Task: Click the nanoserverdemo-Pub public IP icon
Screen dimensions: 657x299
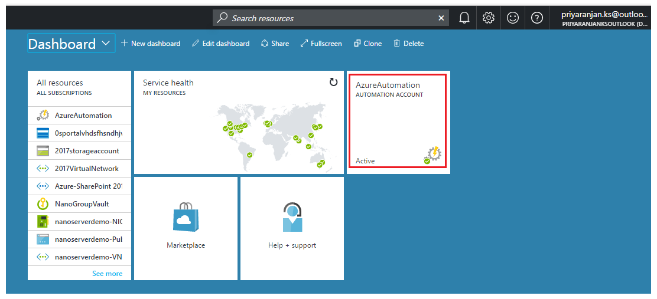Action: 43,239
